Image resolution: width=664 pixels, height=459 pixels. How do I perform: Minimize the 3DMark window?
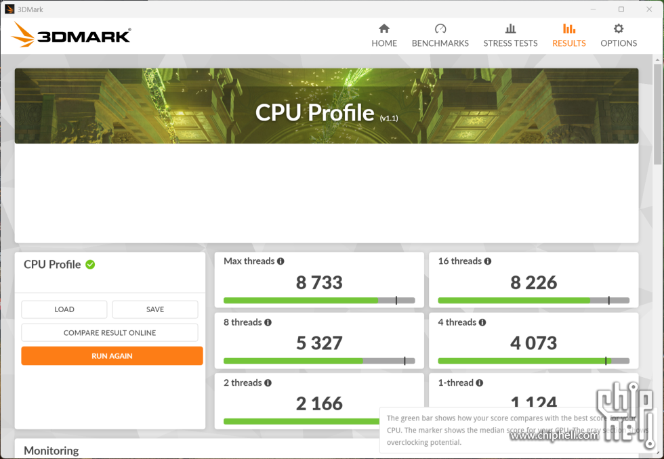(x=593, y=9)
